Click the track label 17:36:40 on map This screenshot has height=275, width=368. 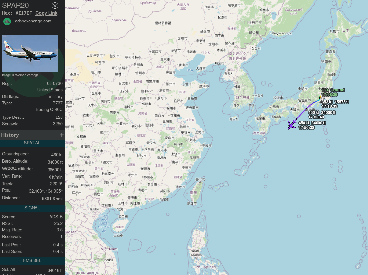tap(316, 117)
